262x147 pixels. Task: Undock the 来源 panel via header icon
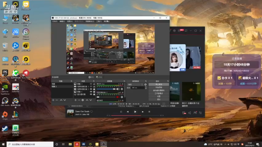pos(94,81)
